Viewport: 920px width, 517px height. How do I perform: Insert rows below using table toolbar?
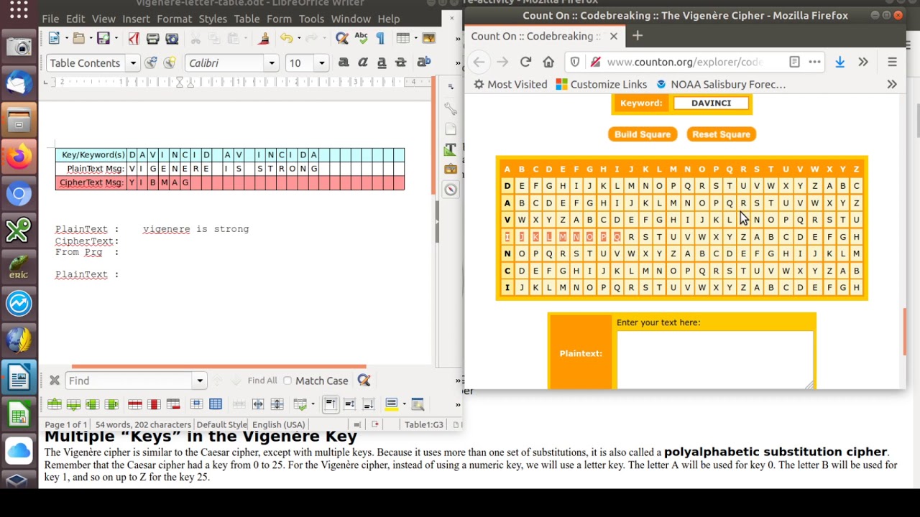[x=73, y=404]
